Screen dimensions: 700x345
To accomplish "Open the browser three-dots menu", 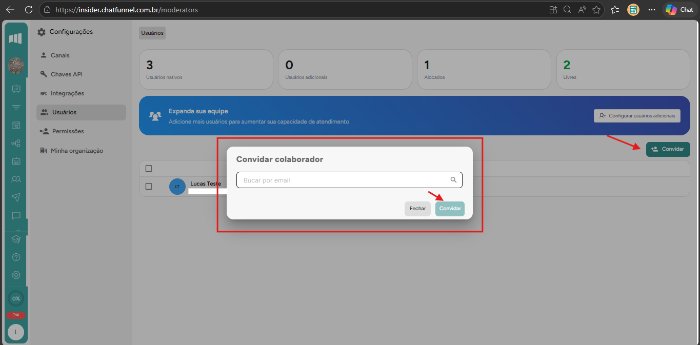I will [x=652, y=9].
